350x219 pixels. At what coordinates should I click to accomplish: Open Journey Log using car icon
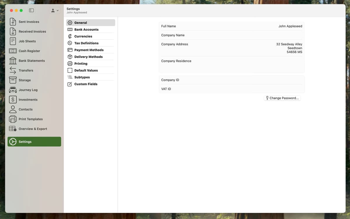pos(13,90)
